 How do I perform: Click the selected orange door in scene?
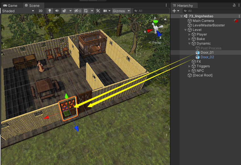pos(68,108)
